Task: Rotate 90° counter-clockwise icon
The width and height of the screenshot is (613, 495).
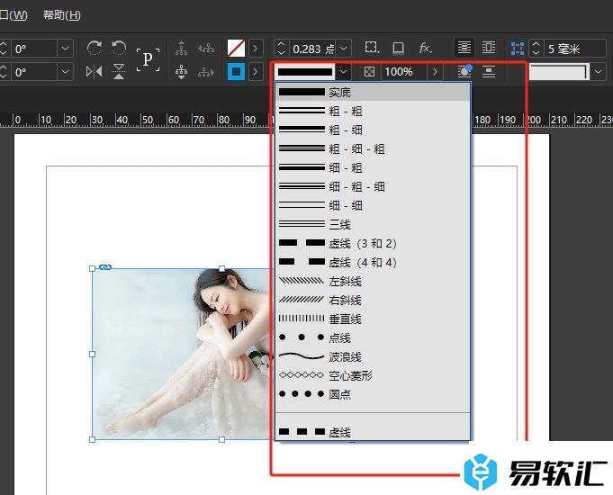Action: click(x=119, y=48)
